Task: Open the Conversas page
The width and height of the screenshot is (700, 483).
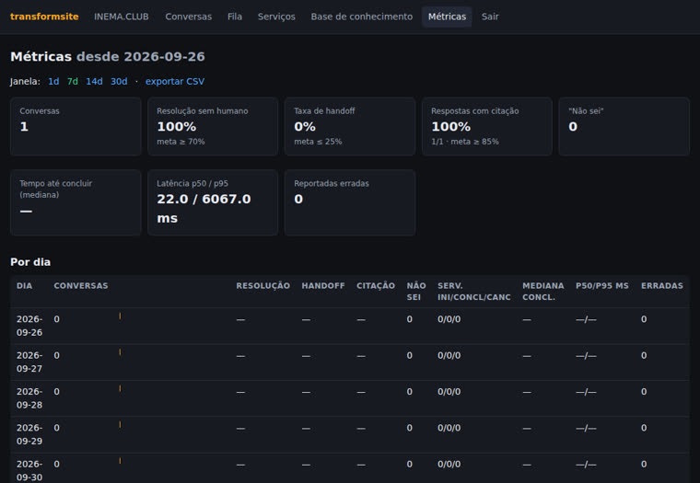Action: [189, 17]
